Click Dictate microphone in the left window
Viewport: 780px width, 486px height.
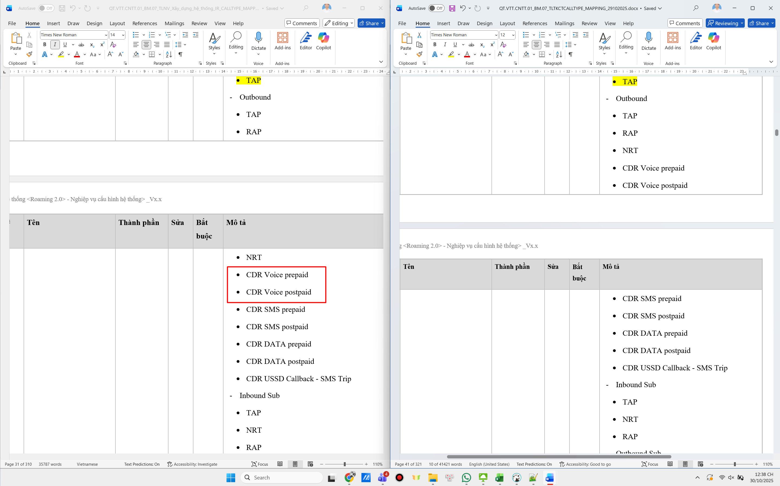(258, 38)
